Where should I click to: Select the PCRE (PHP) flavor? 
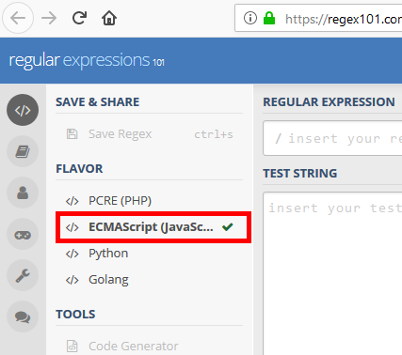click(150, 201)
